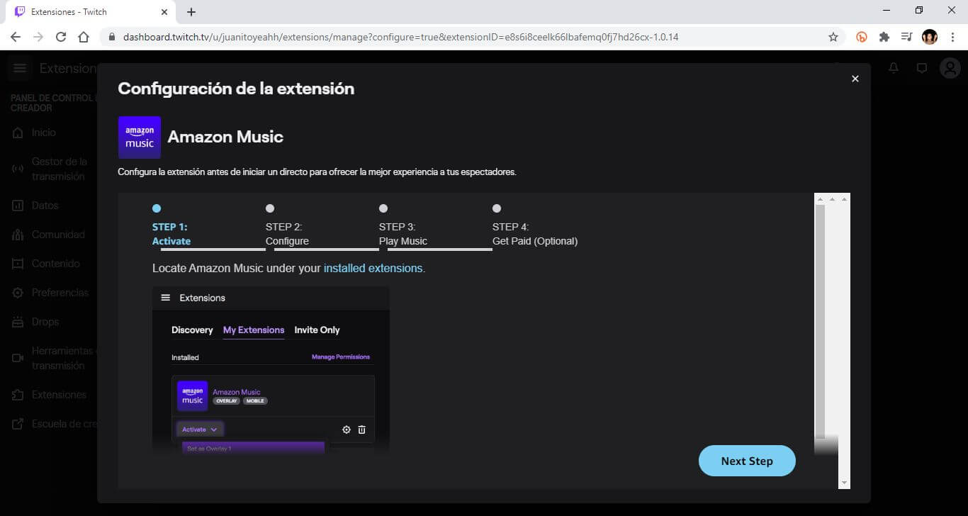Click the Comunidad people icon

18,235
